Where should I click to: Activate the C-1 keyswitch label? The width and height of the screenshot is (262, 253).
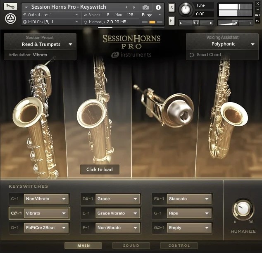(x=15, y=199)
